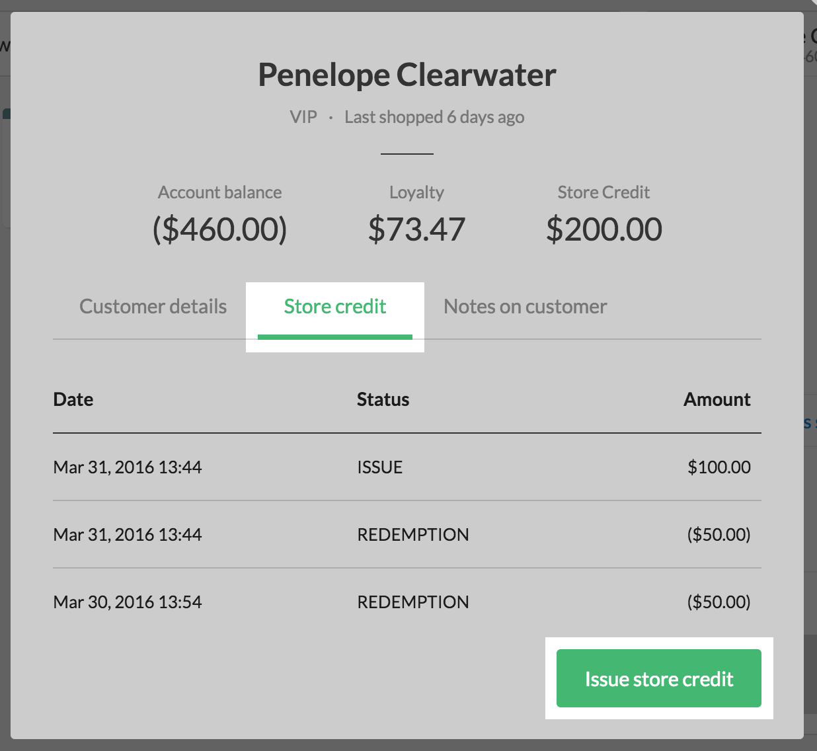
Task: Open the Customer details tab
Action: point(153,307)
